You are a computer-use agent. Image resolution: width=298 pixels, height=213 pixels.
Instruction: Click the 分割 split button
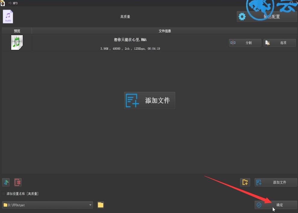(x=245, y=43)
